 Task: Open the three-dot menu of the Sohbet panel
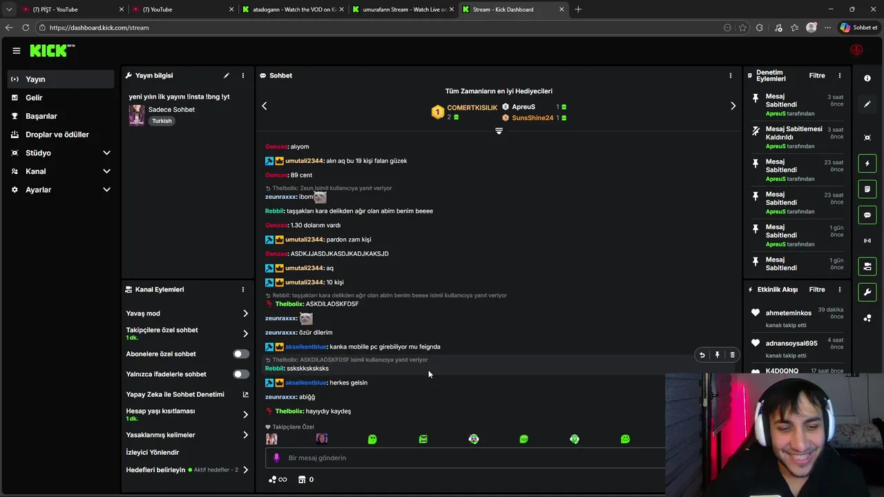731,75
